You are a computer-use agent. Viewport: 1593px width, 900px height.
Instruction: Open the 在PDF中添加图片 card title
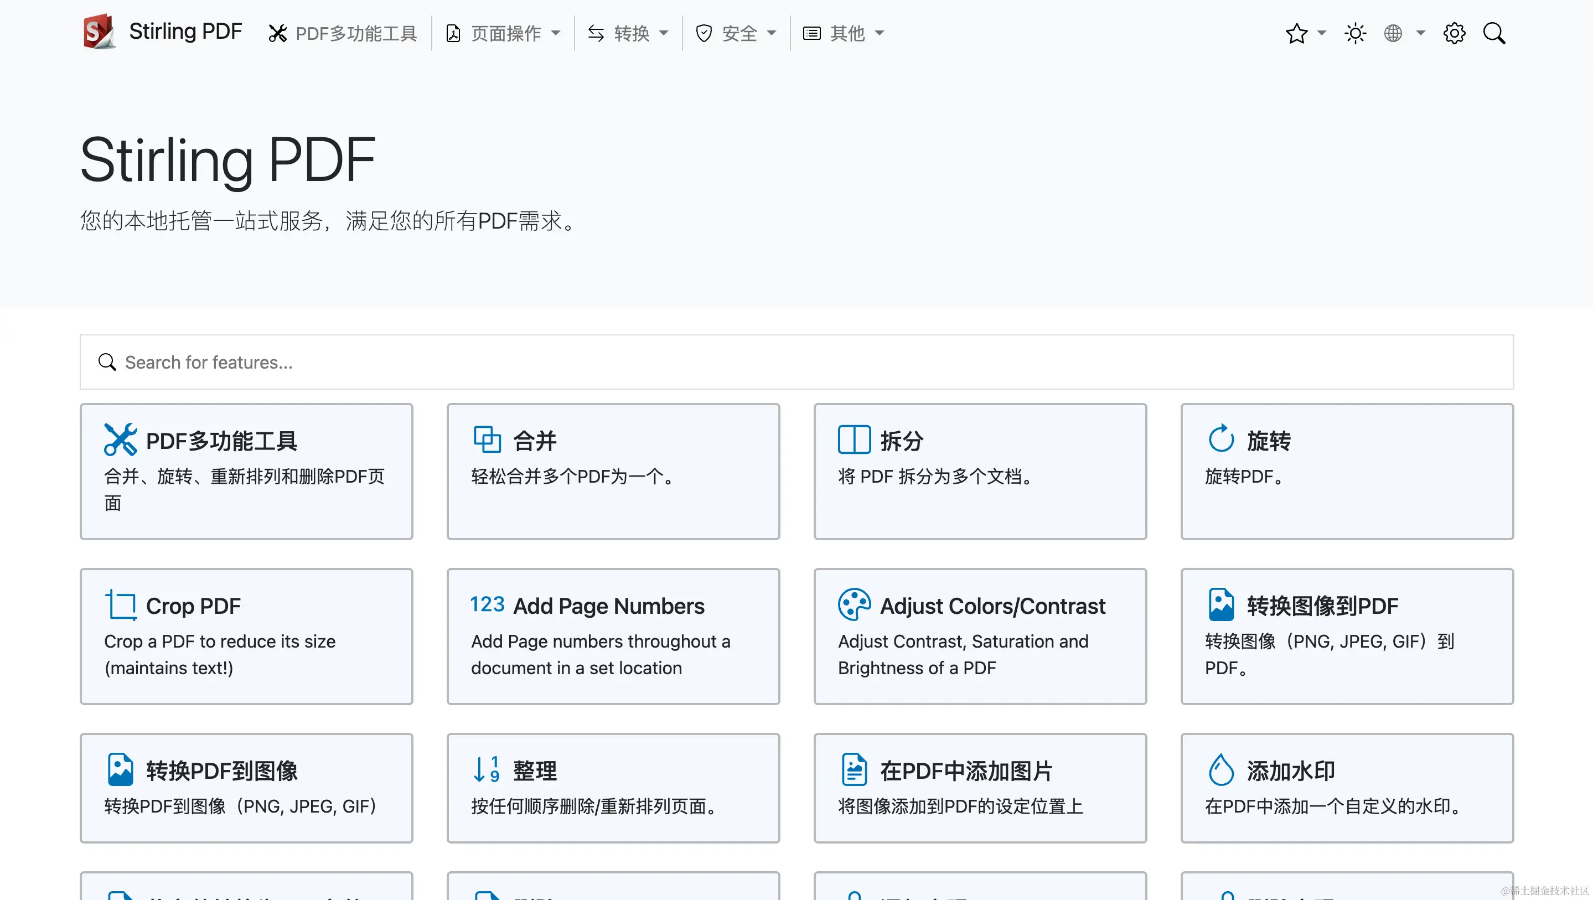pos(966,770)
